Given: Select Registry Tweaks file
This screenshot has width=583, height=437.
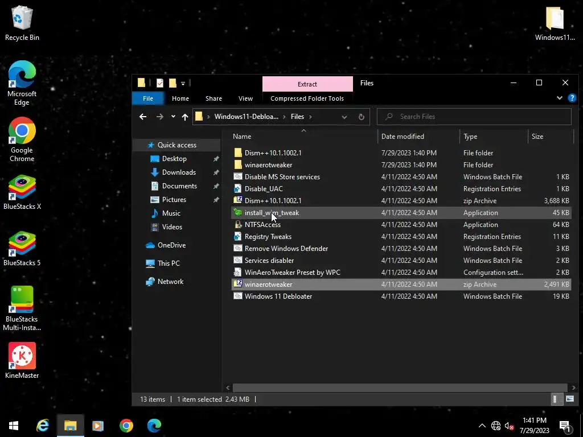Looking at the screenshot, I should pyautogui.click(x=401, y=236).
